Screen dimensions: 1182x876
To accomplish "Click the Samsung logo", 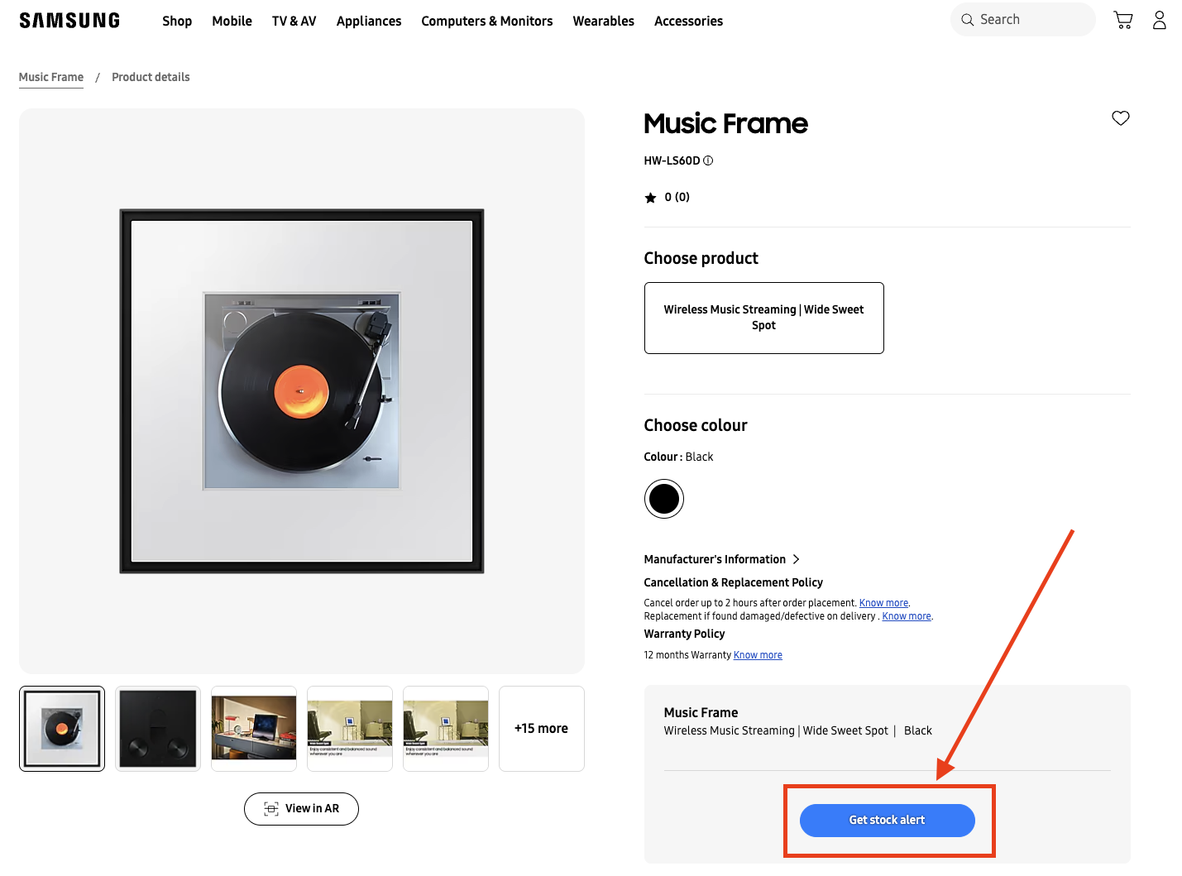I will (x=69, y=19).
